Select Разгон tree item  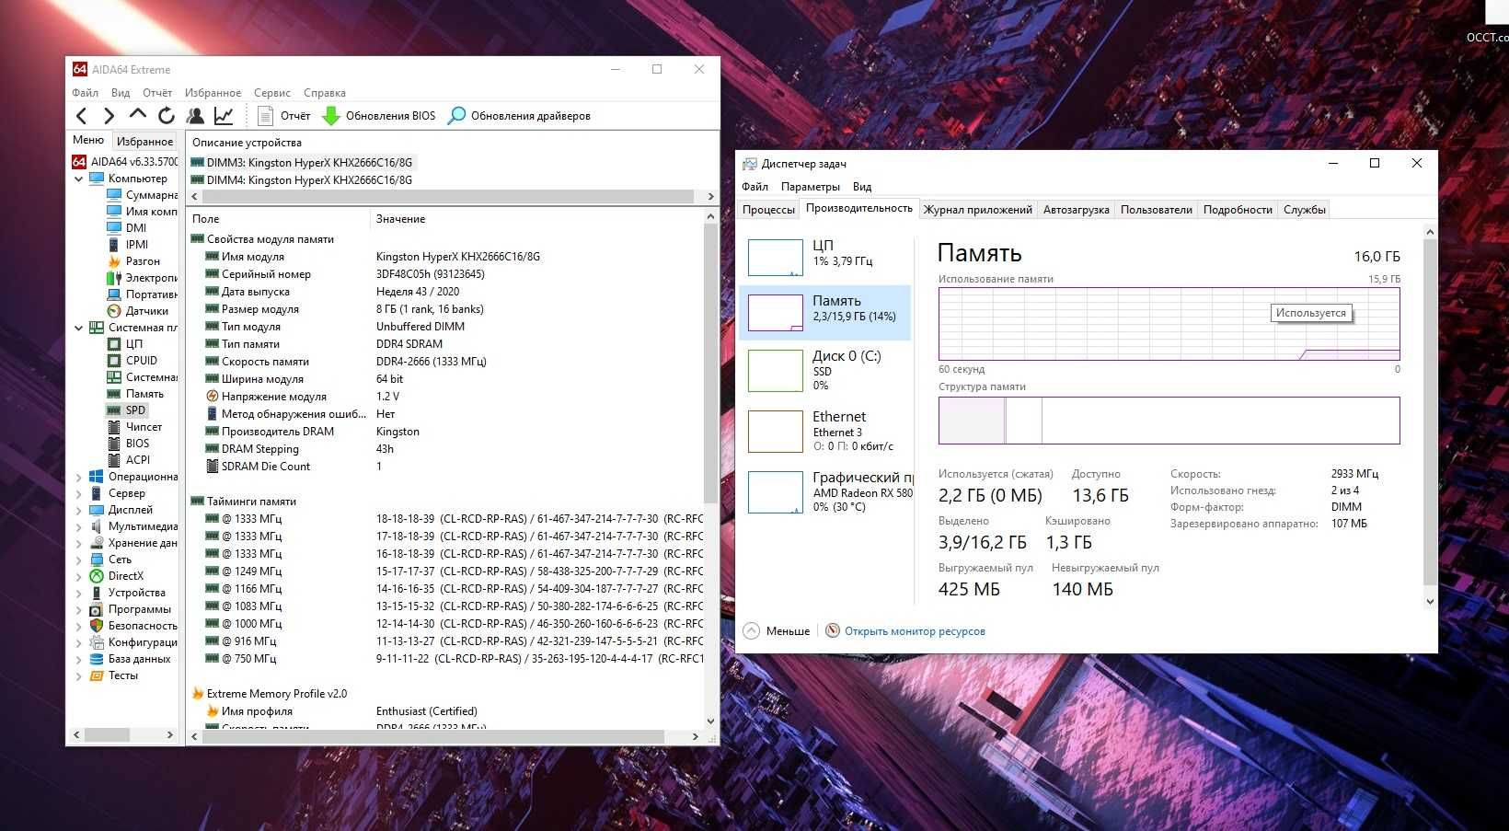[x=133, y=261]
